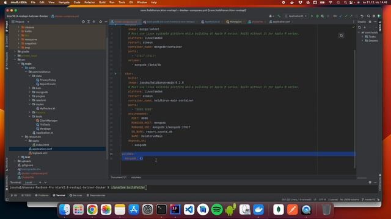Toggle the Services tool window button

pyautogui.click(x=76, y=195)
